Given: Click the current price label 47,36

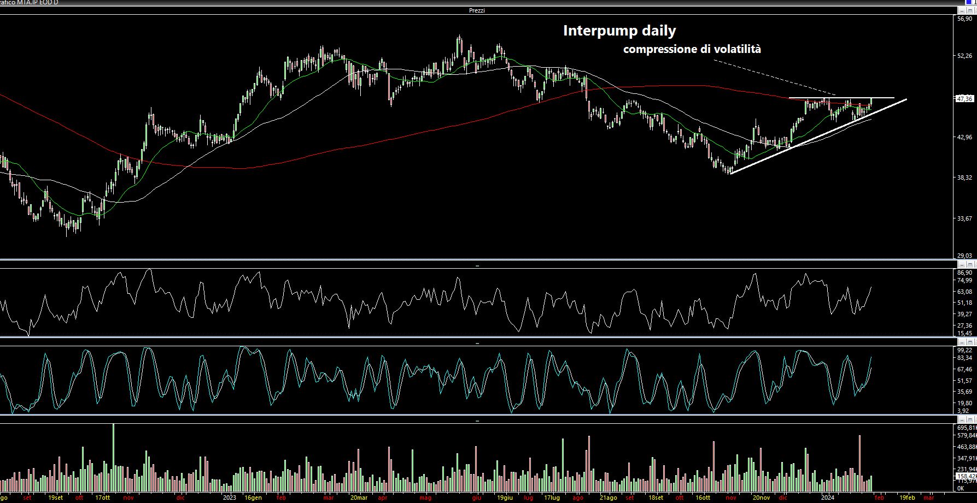Looking at the screenshot, I should click(x=965, y=99).
